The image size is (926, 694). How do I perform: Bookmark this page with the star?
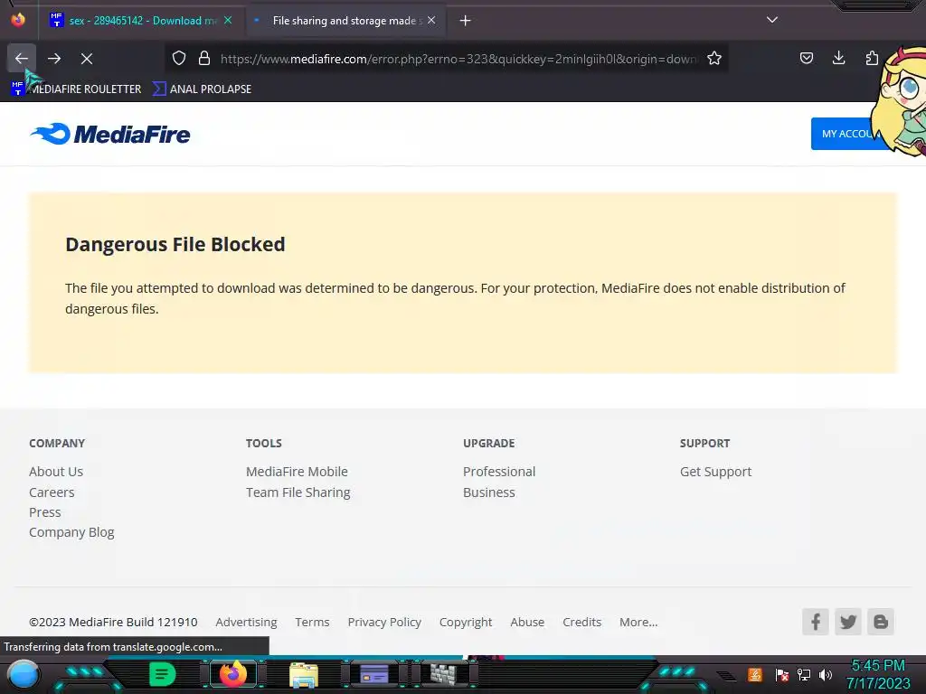click(x=714, y=59)
